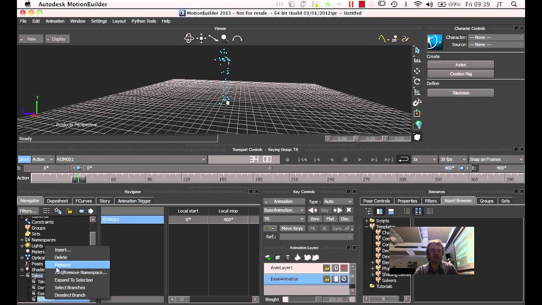
Task: Toggle mute on BaseAnimation layer
Action: tap(344, 279)
